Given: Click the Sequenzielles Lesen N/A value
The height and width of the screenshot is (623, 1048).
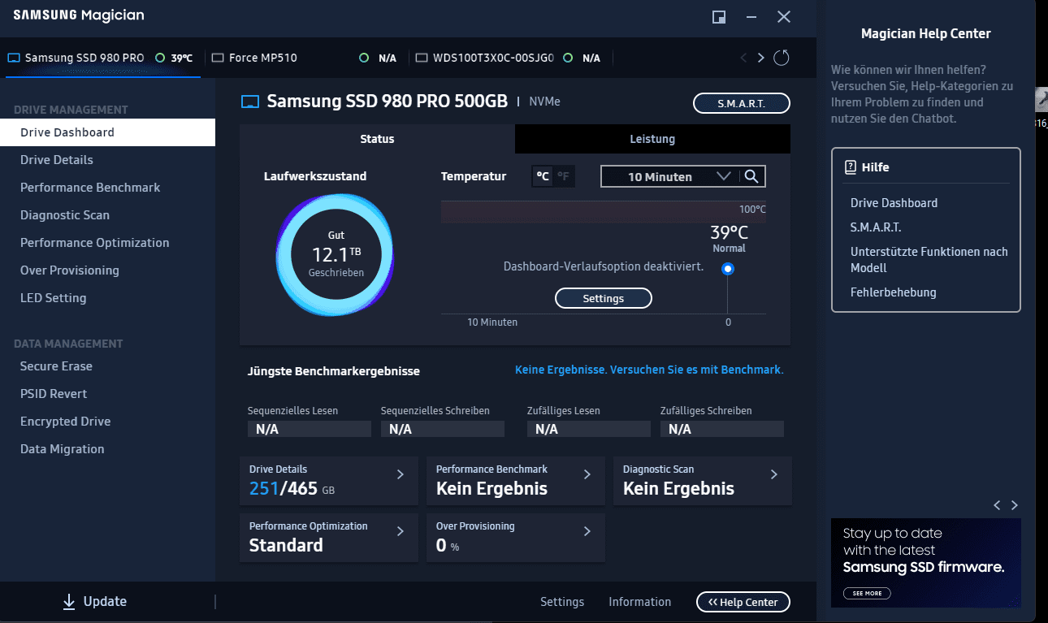Looking at the screenshot, I should click(x=309, y=429).
